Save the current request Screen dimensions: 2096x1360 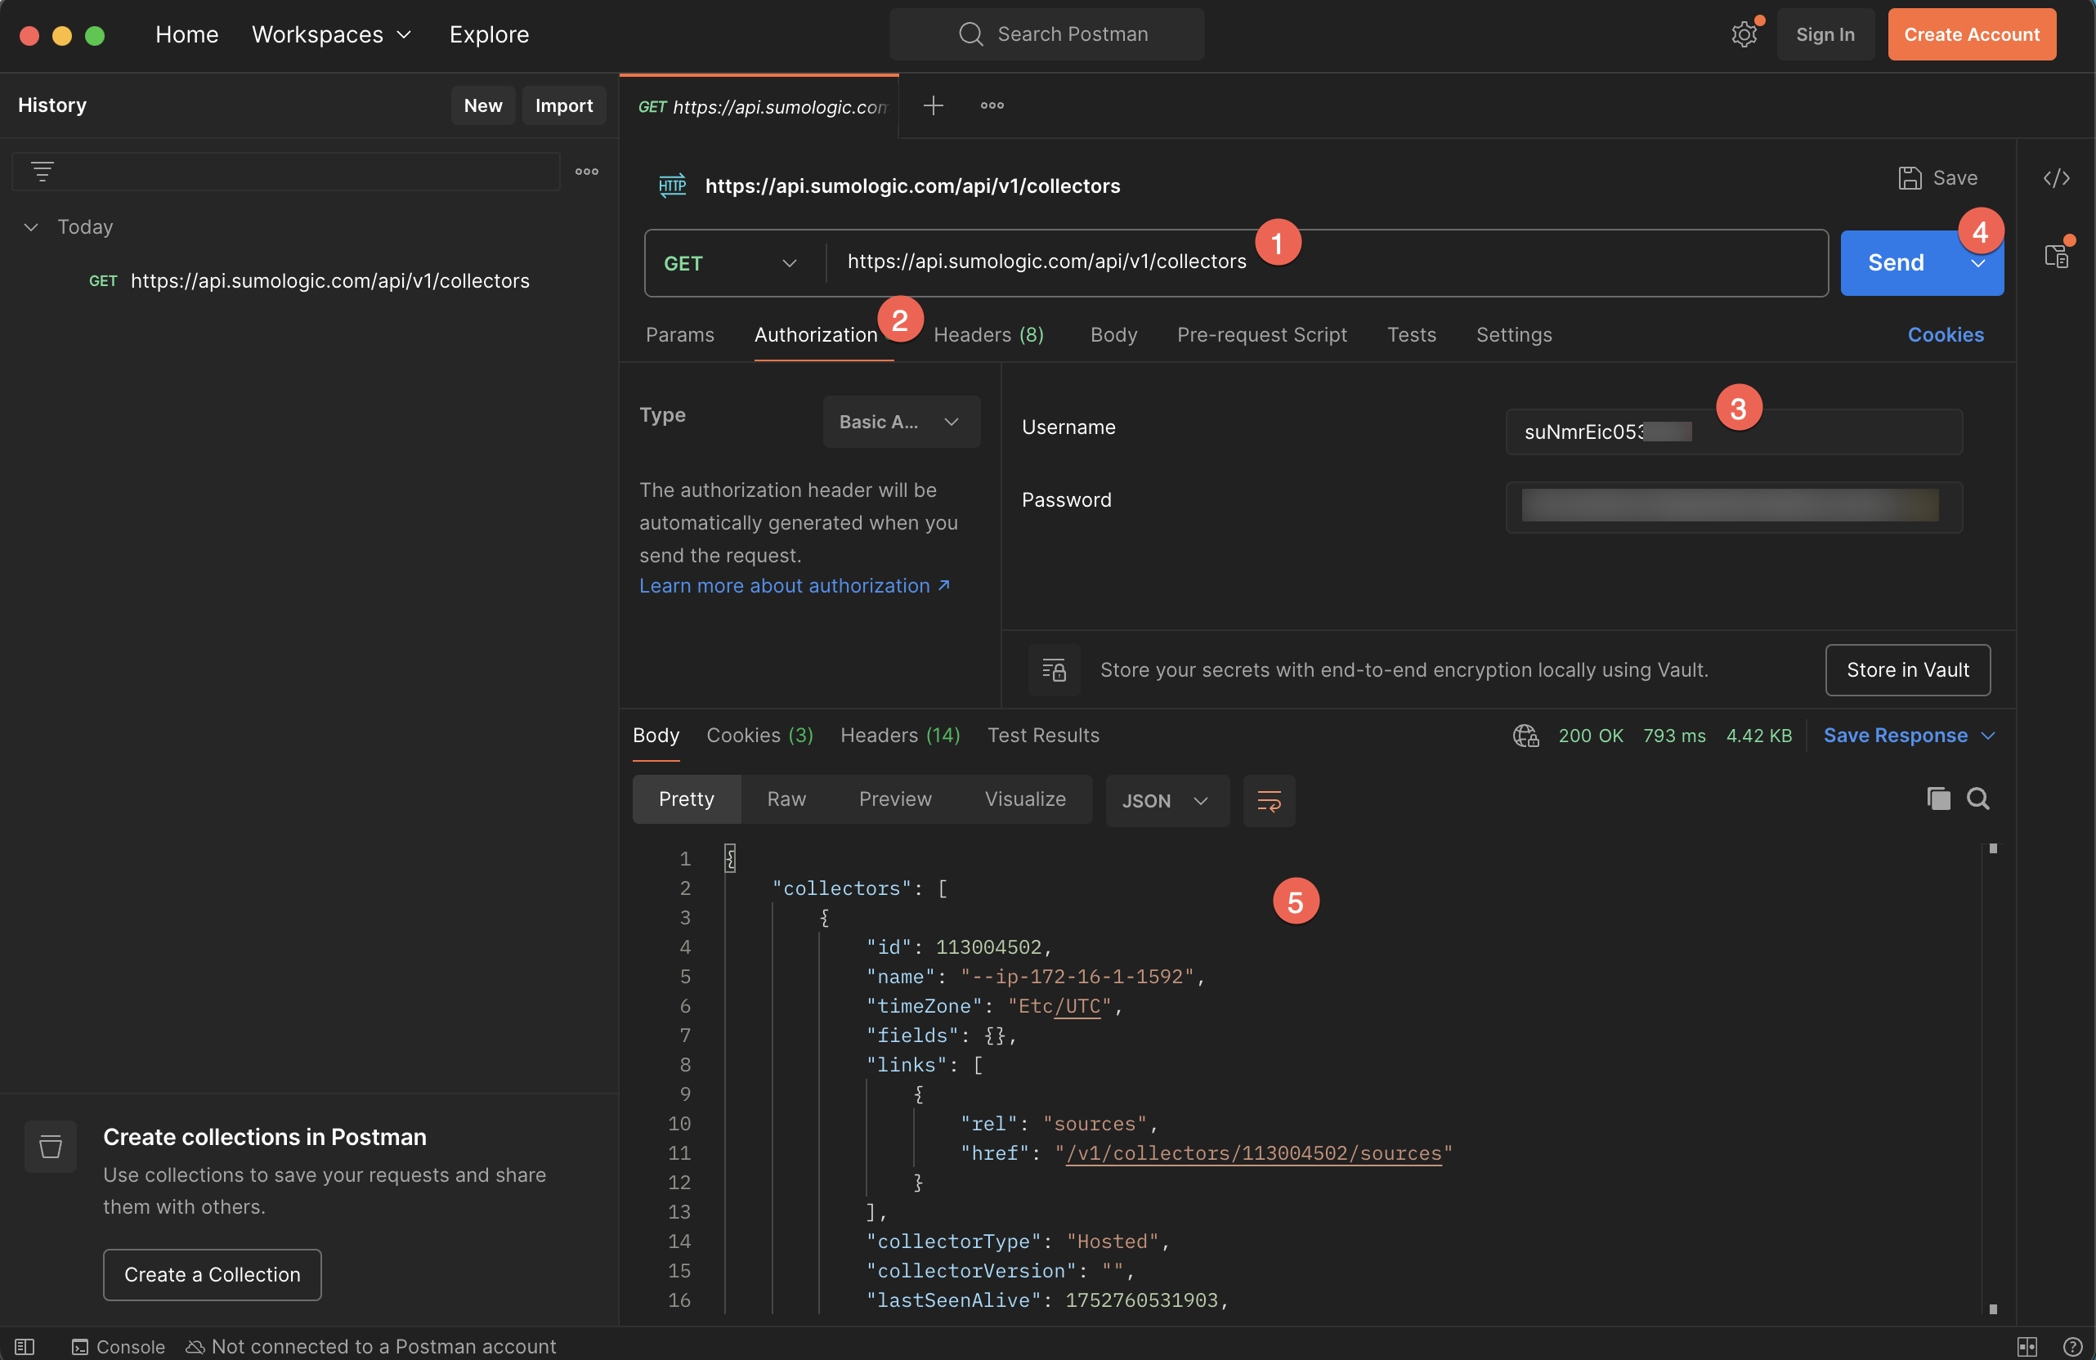point(1938,177)
